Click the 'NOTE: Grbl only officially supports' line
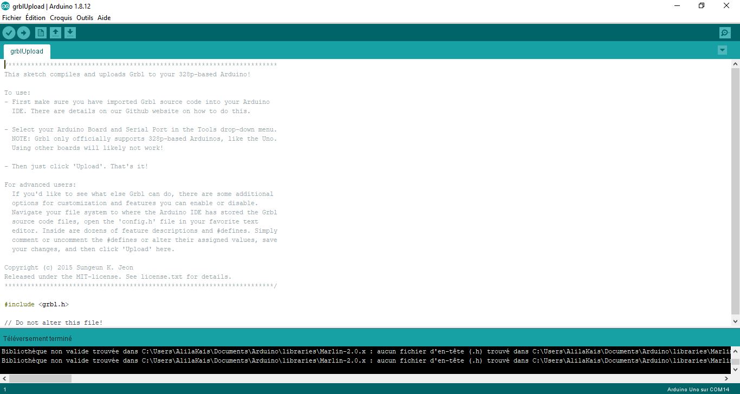 (x=145, y=139)
